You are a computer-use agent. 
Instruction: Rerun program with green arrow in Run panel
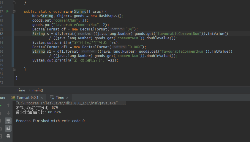[1, 106]
